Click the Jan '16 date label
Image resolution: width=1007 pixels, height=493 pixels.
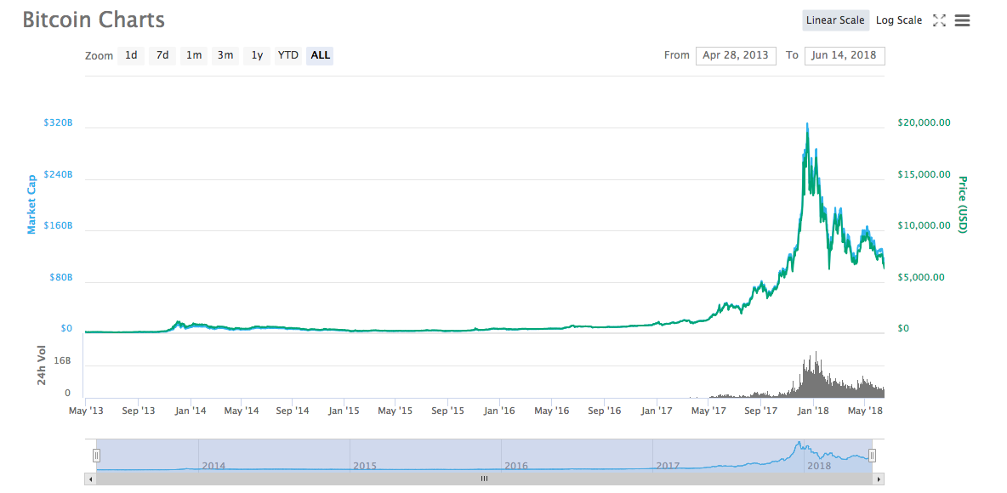499,410
